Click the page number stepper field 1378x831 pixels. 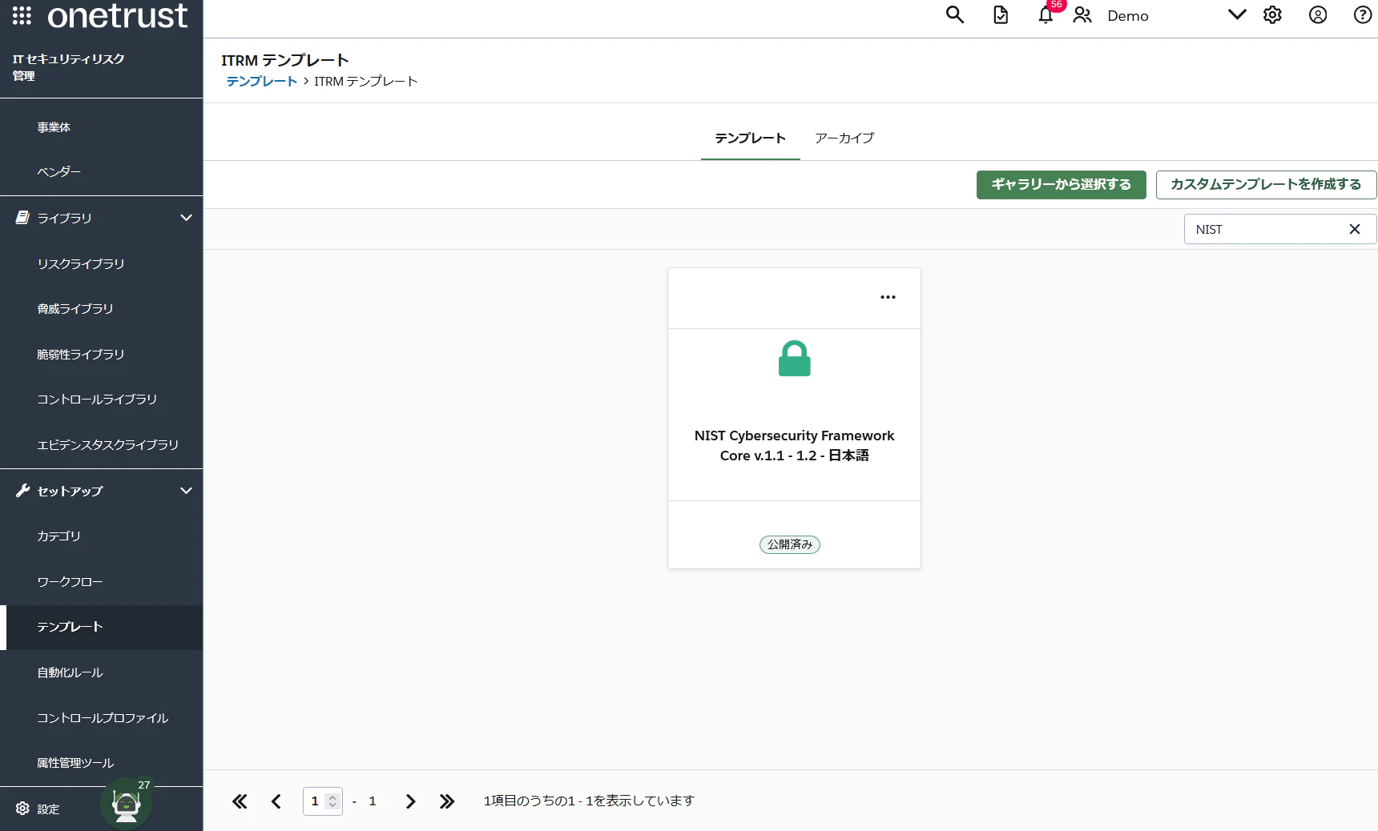323,801
